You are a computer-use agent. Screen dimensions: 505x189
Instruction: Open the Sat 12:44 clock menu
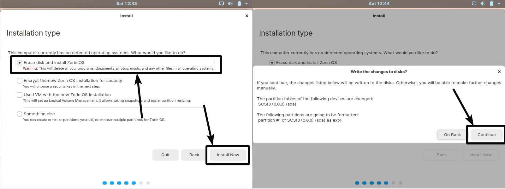(379, 3)
